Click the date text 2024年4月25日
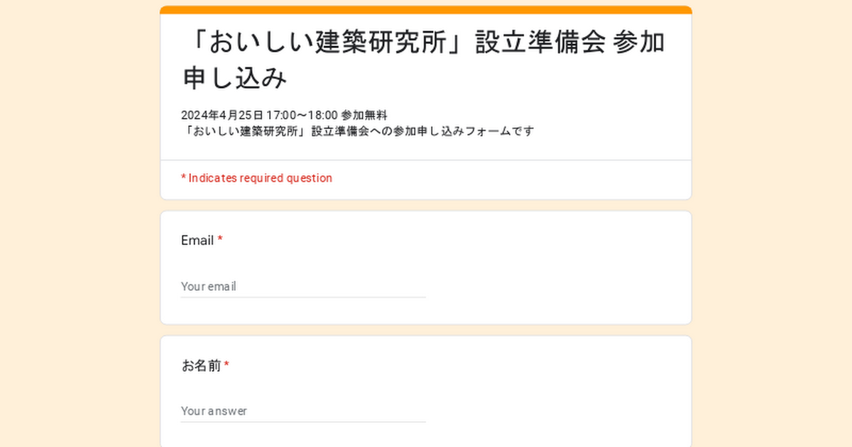The image size is (852, 447). pos(222,115)
